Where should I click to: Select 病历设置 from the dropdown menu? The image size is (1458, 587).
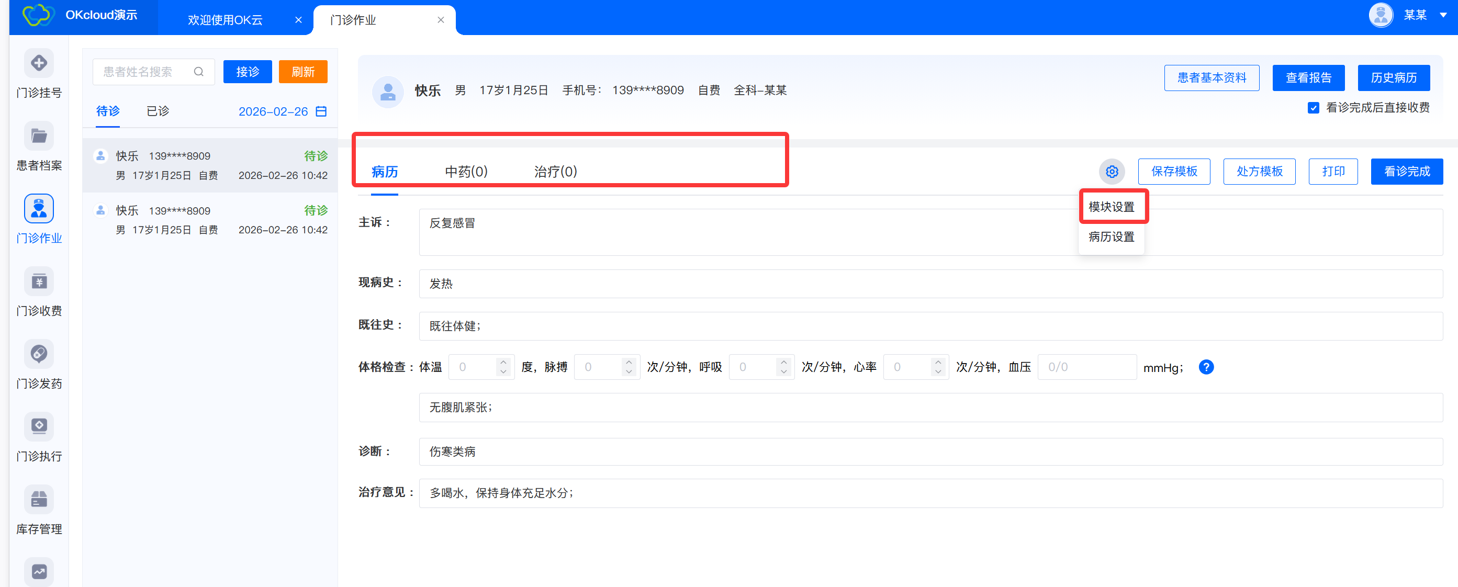pos(1111,236)
